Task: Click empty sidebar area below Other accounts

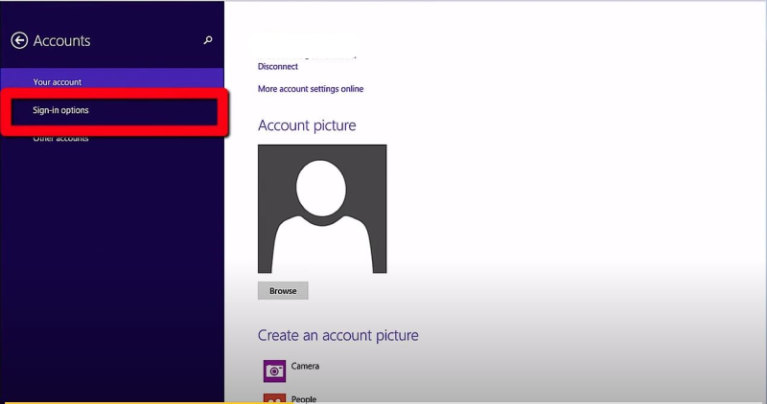Action: tap(111, 268)
